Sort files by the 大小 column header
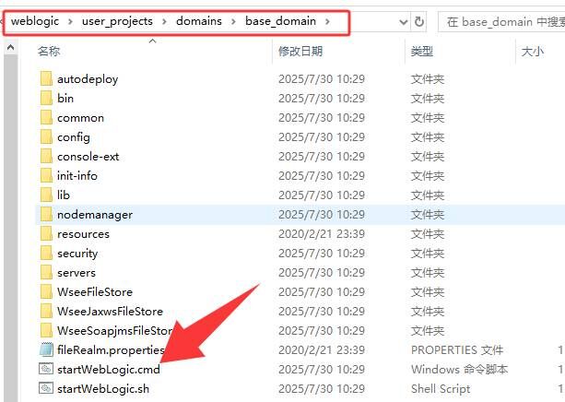Image resolution: width=565 pixels, height=402 pixels. coord(533,52)
